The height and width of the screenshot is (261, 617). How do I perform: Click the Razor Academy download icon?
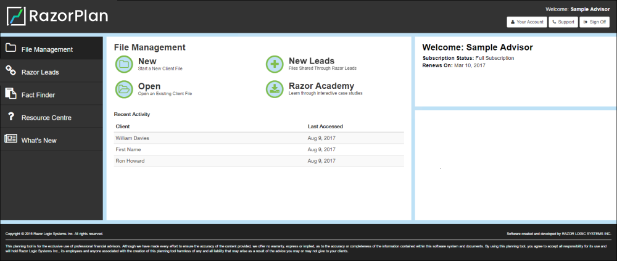coord(275,89)
